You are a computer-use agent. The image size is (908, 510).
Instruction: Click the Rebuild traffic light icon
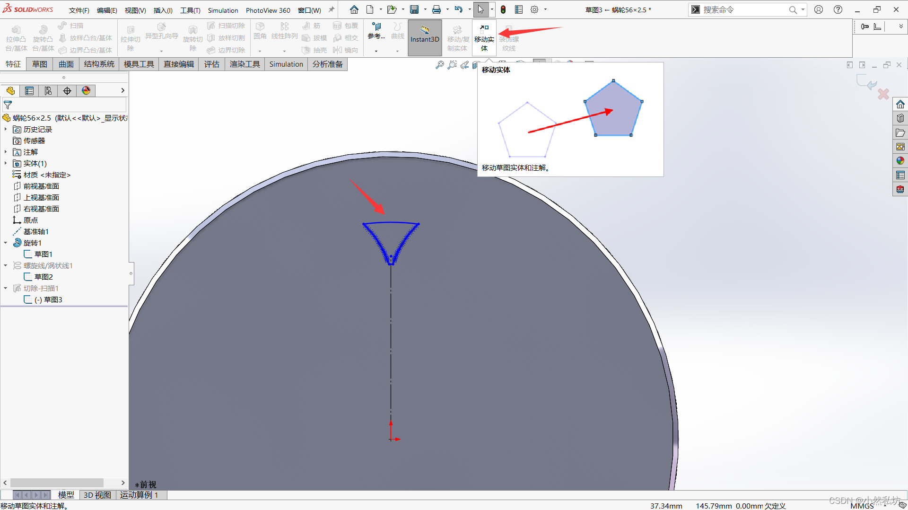(503, 9)
